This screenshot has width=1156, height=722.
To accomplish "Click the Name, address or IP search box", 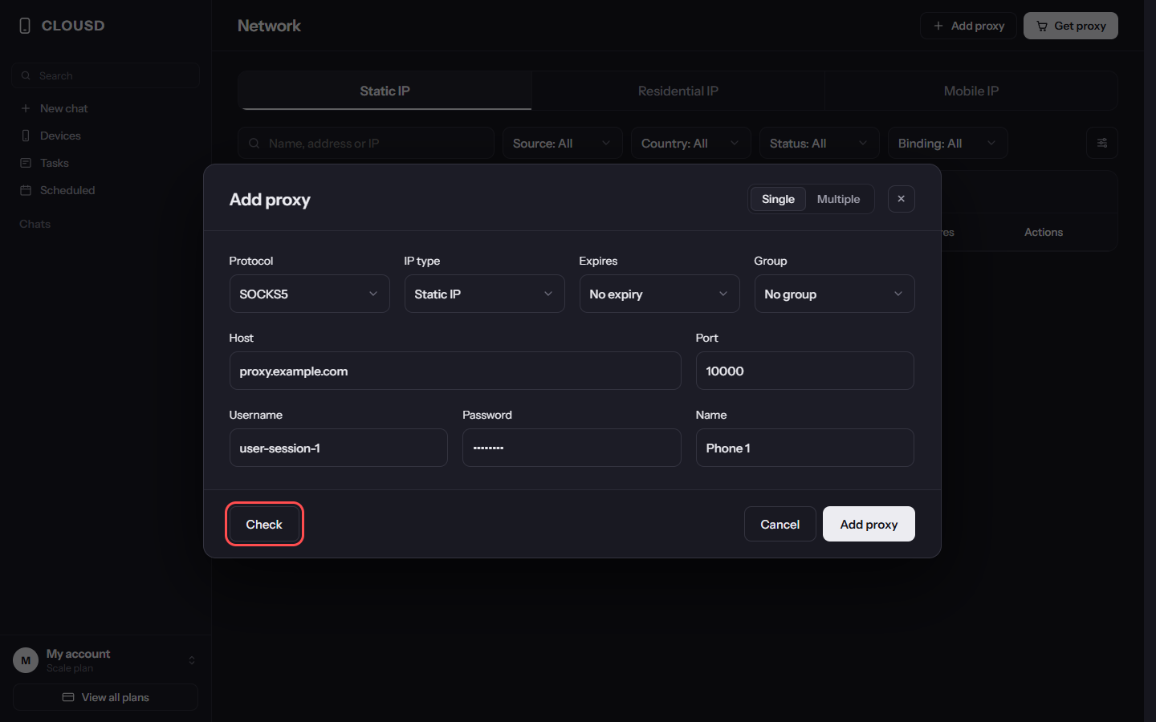I will 366,143.
